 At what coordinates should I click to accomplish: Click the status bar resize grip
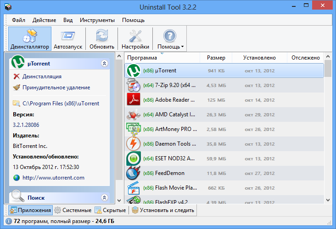tap(329, 223)
